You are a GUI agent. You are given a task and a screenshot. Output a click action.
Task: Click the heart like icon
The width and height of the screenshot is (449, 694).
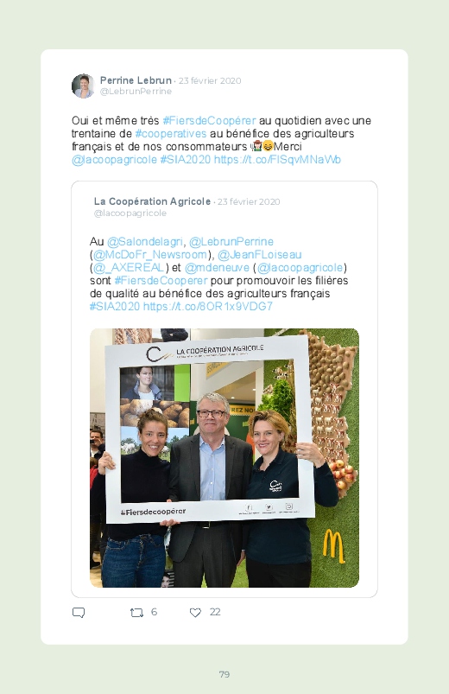pos(195,613)
